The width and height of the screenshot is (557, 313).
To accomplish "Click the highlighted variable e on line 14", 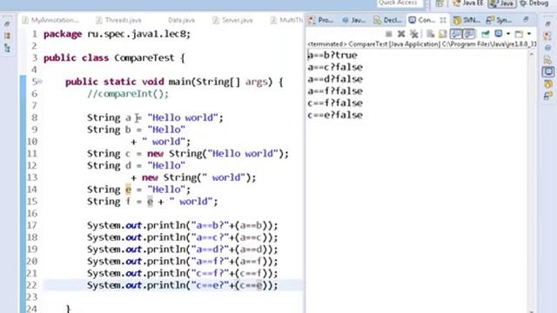I will [128, 190].
